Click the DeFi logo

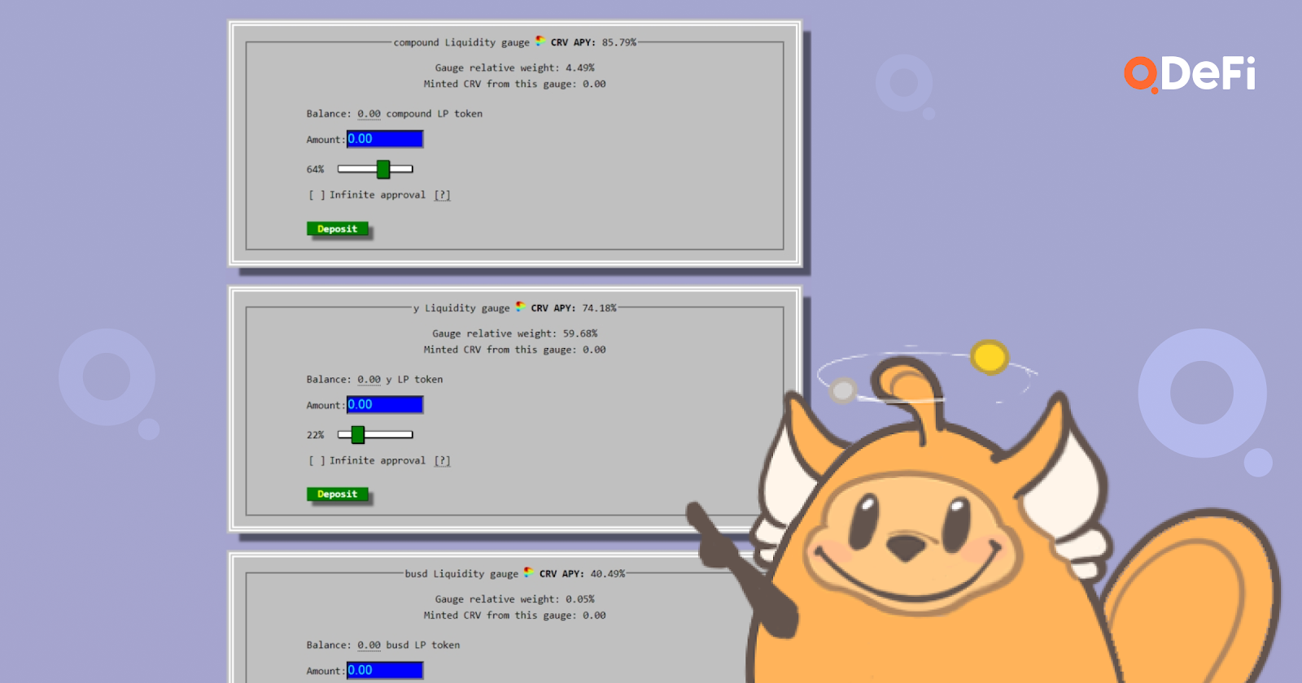pos(1190,75)
